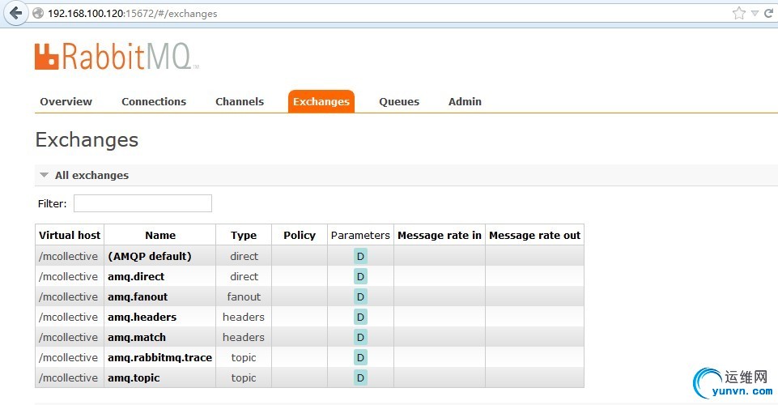
Task: Click topic type in amq.rabbitmq.trace row
Action: [x=244, y=358]
